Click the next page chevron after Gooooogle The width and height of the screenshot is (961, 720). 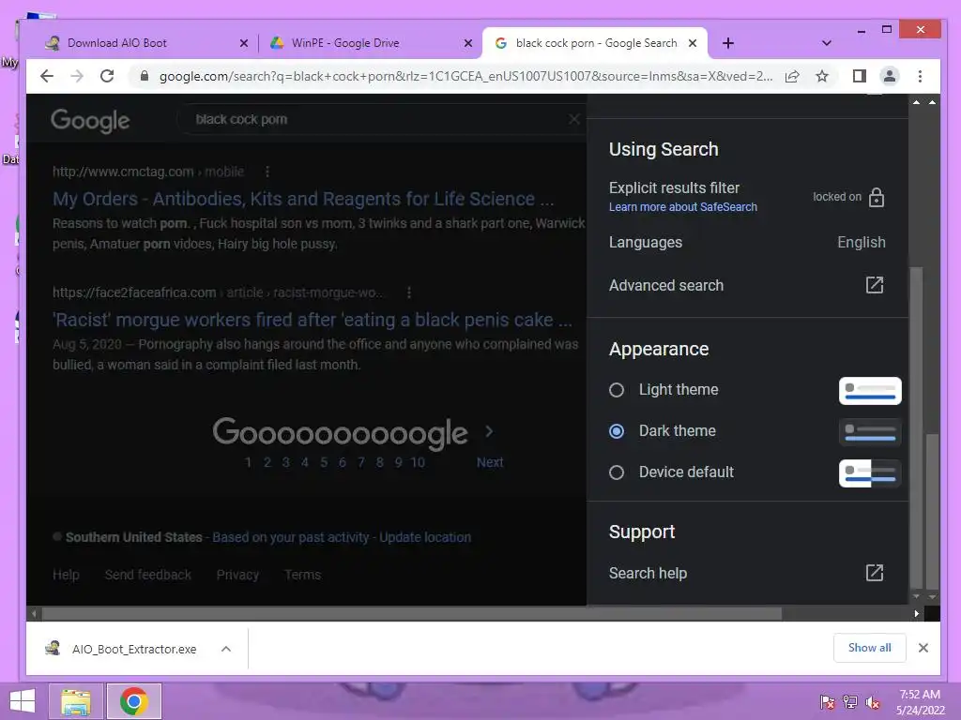(489, 431)
